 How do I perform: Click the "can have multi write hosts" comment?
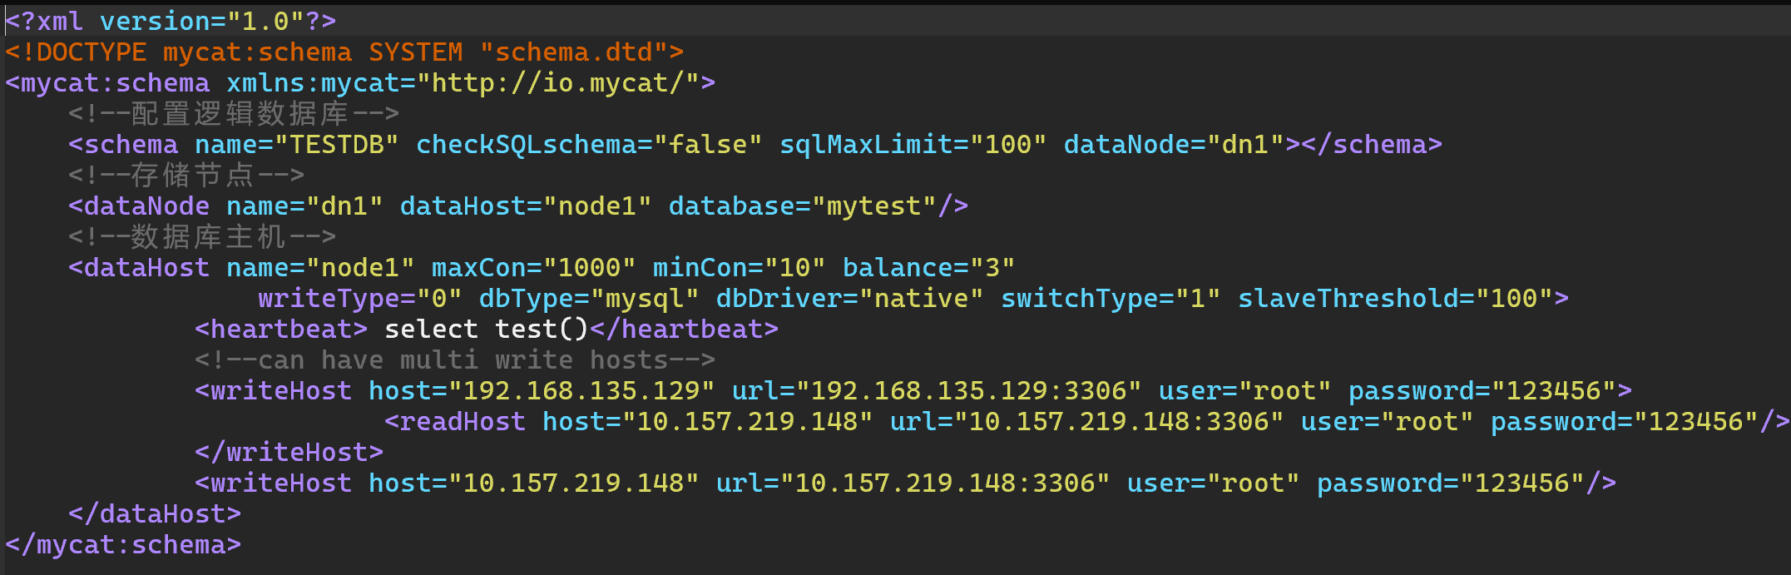pyautogui.click(x=455, y=360)
